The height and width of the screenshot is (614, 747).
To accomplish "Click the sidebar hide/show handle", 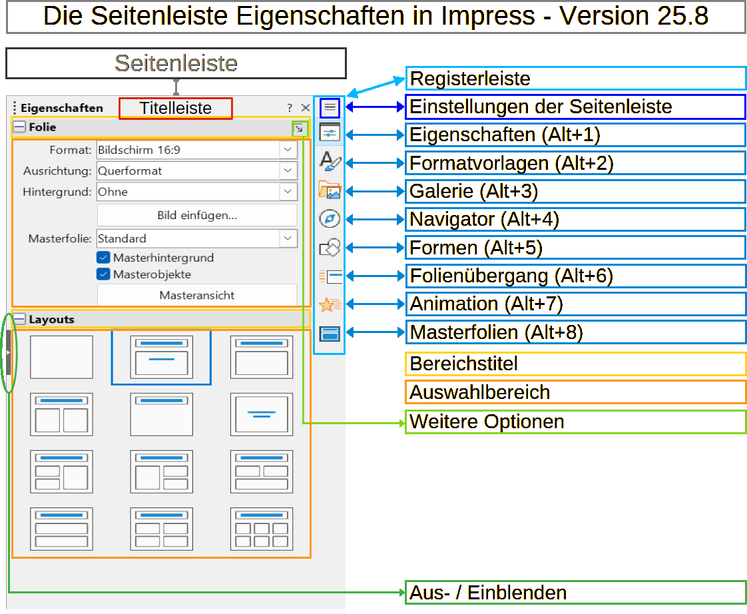I will tap(8, 352).
